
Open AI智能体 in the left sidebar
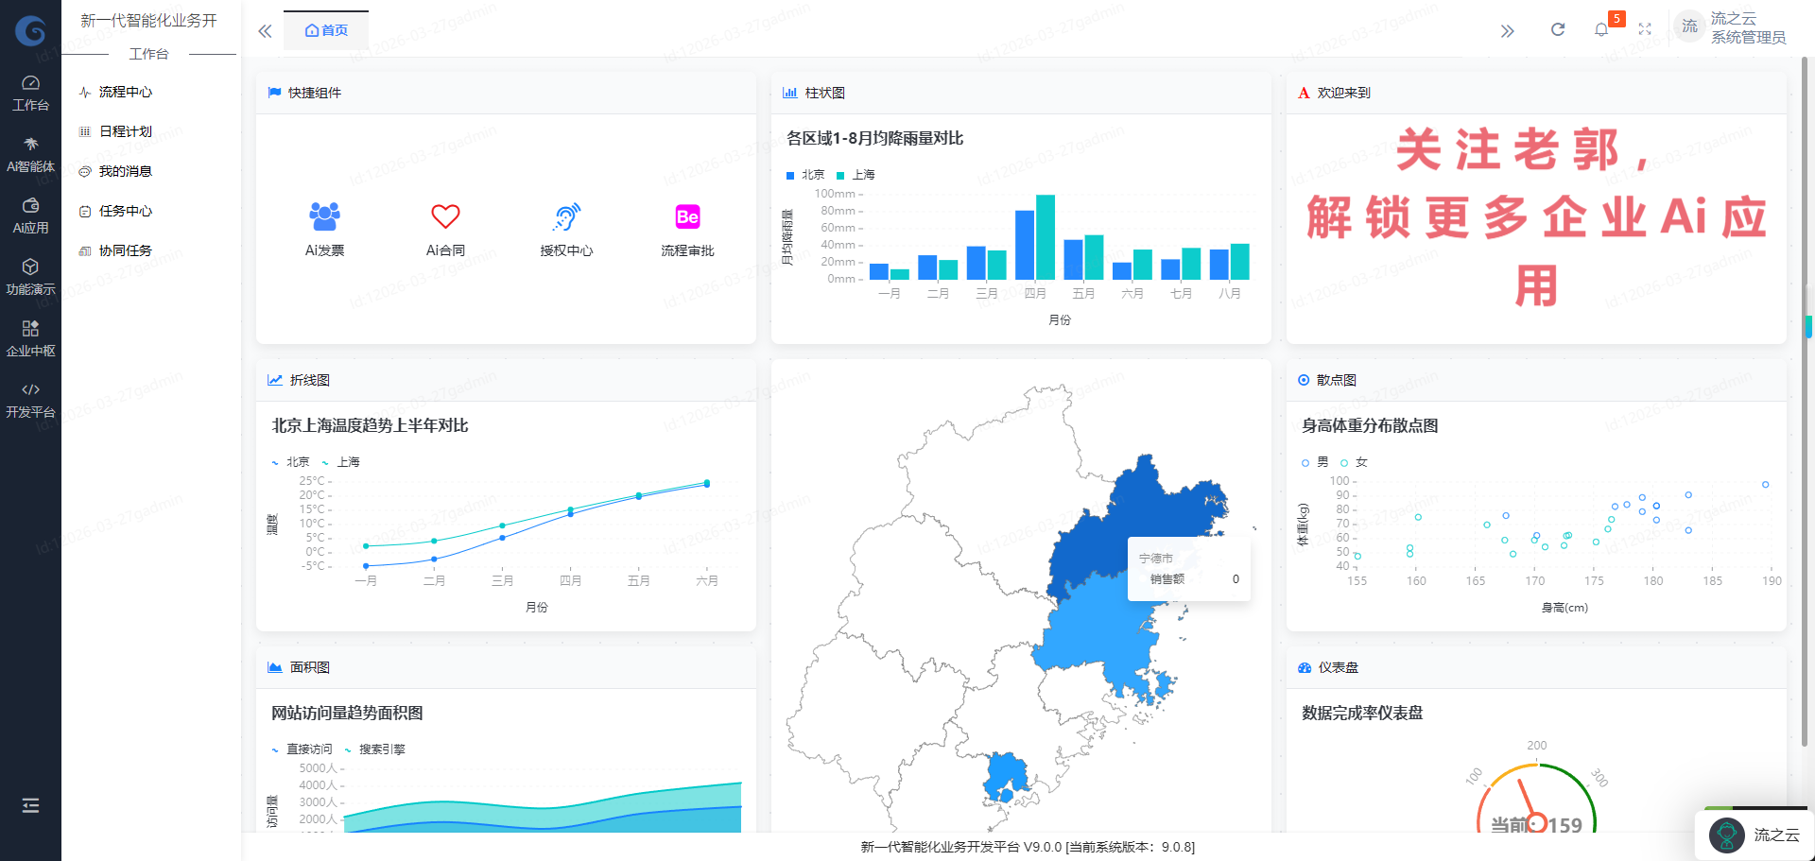click(30, 155)
